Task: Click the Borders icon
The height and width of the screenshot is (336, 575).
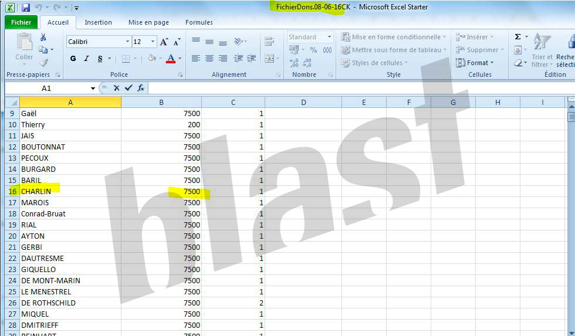Action: click(126, 58)
